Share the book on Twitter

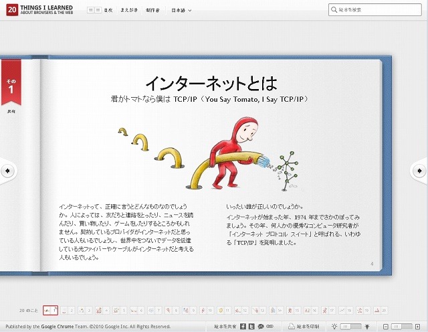pyautogui.click(x=251, y=326)
